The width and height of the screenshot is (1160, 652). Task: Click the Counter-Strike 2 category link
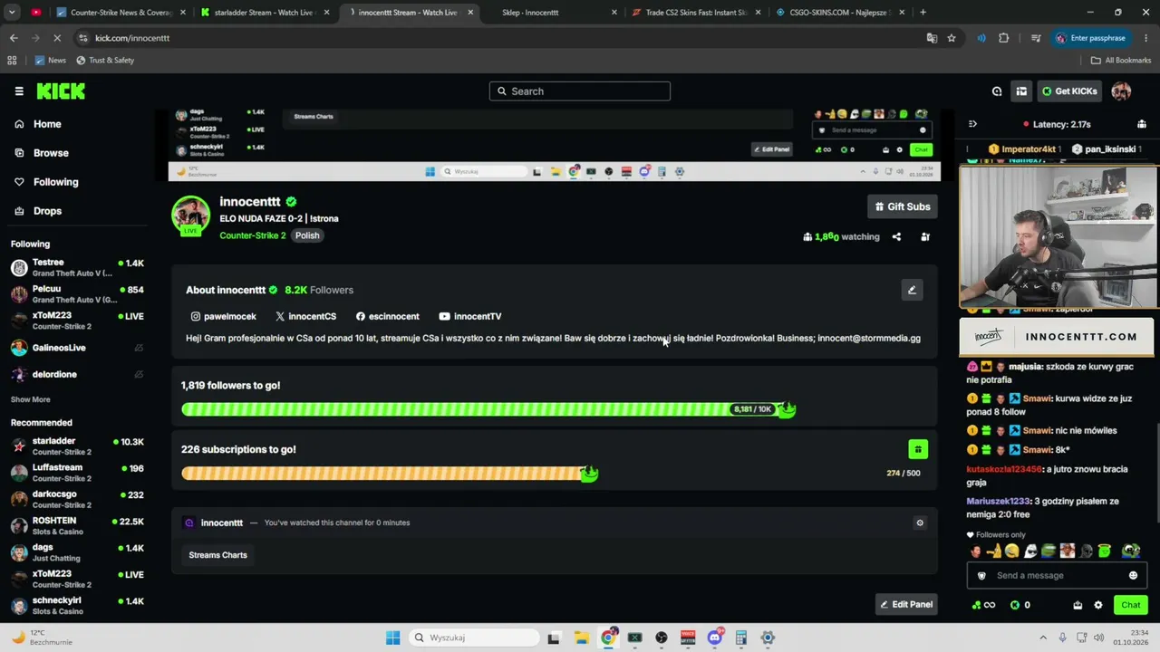tap(253, 235)
